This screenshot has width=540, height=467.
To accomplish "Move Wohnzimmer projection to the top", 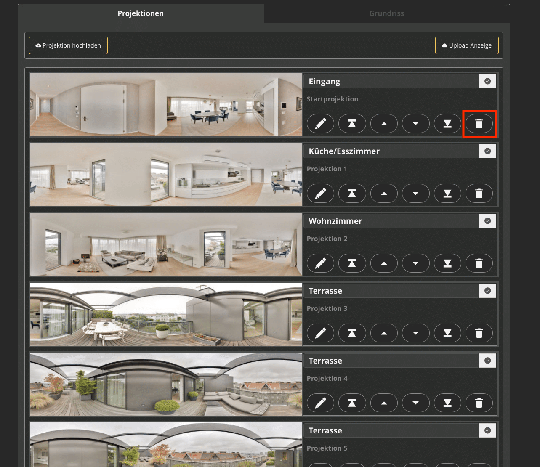I will pyautogui.click(x=352, y=263).
